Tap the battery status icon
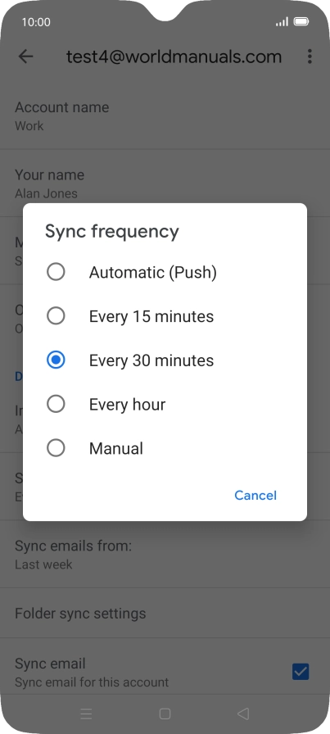The height and width of the screenshot is (734, 330). [301, 21]
